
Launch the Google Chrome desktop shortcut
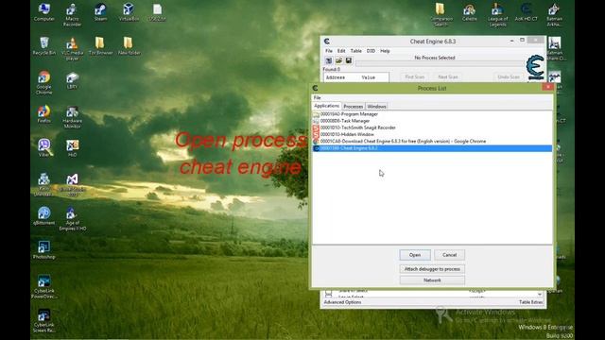(44, 82)
